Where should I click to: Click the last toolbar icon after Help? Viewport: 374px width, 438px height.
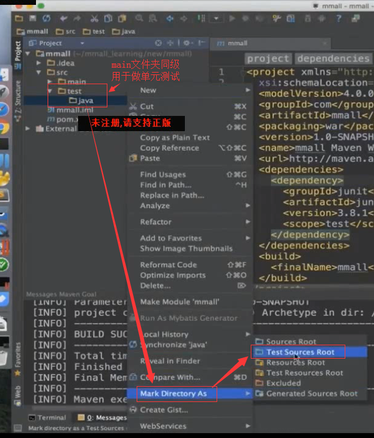coord(356,19)
